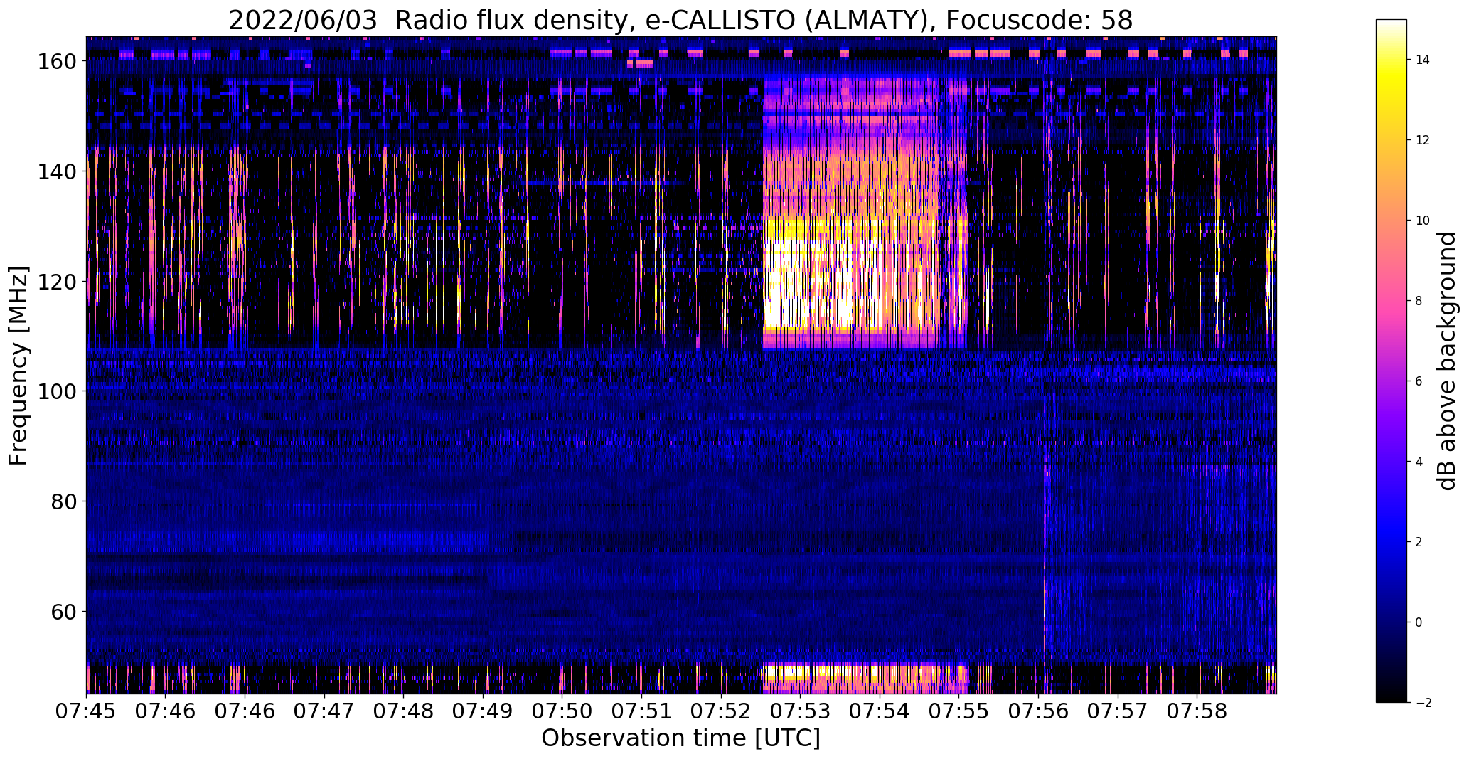Screen dimensions: 1469x759
Task: Click the 07:54 time tick label
Action: point(880,711)
